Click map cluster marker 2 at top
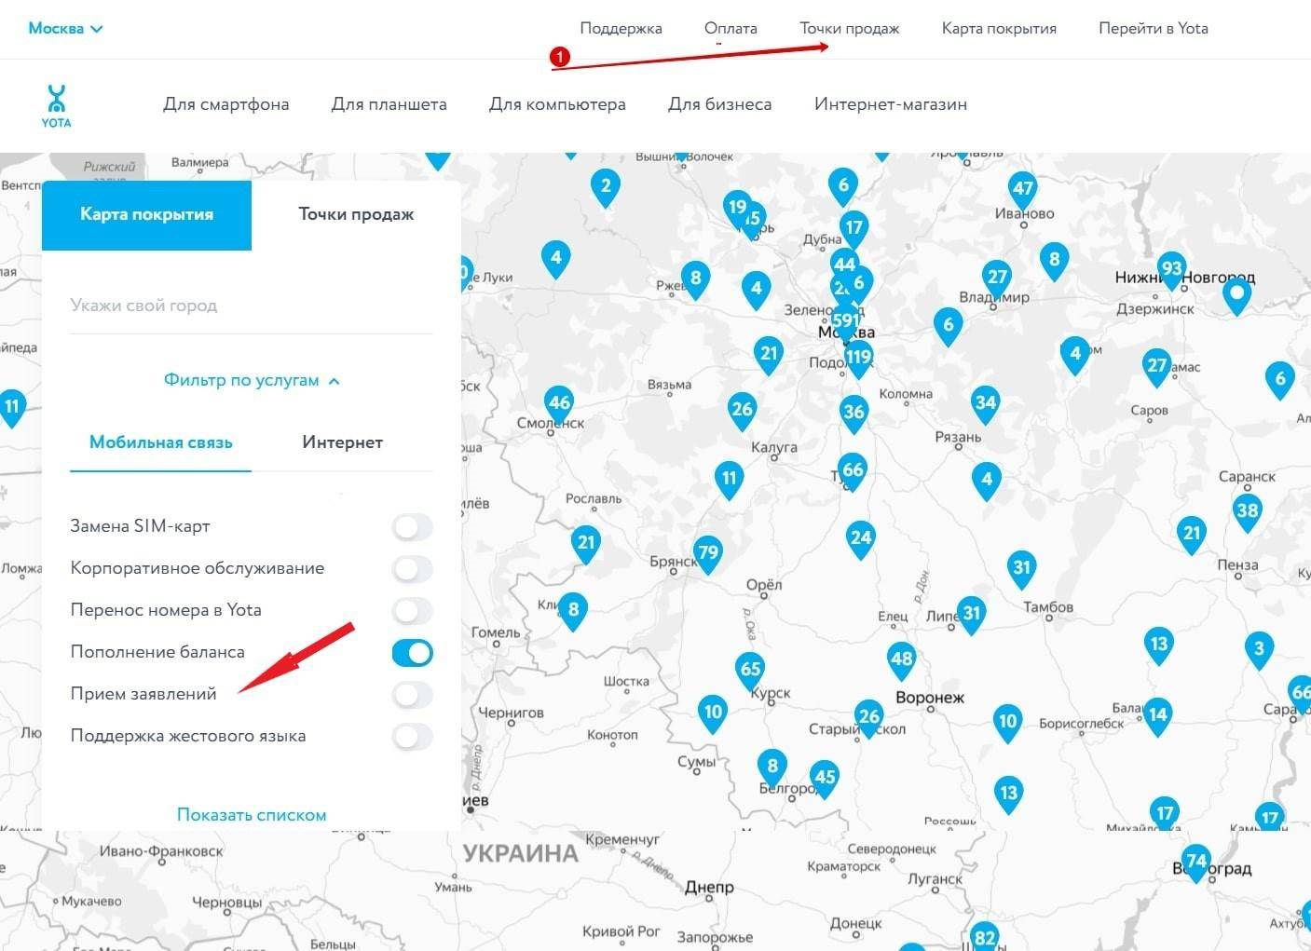 [x=606, y=186]
